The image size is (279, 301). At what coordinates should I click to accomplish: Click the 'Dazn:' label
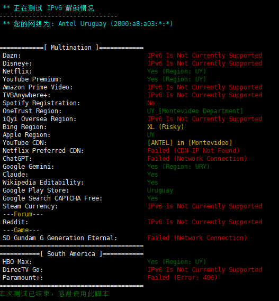coord(12,56)
